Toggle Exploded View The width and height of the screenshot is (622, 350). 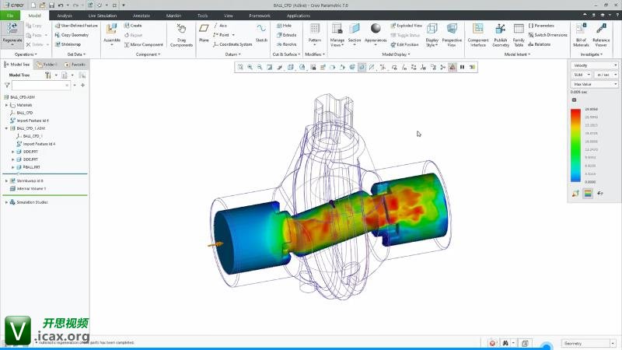tap(406, 26)
